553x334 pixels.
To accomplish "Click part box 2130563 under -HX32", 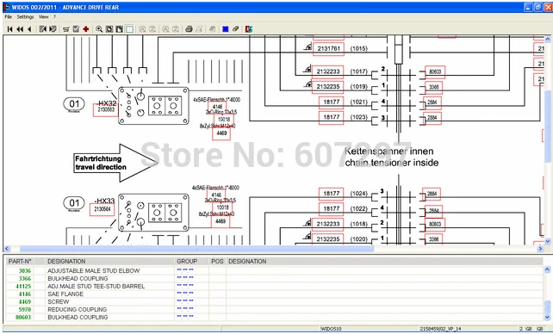I will pyautogui.click(x=106, y=110).
